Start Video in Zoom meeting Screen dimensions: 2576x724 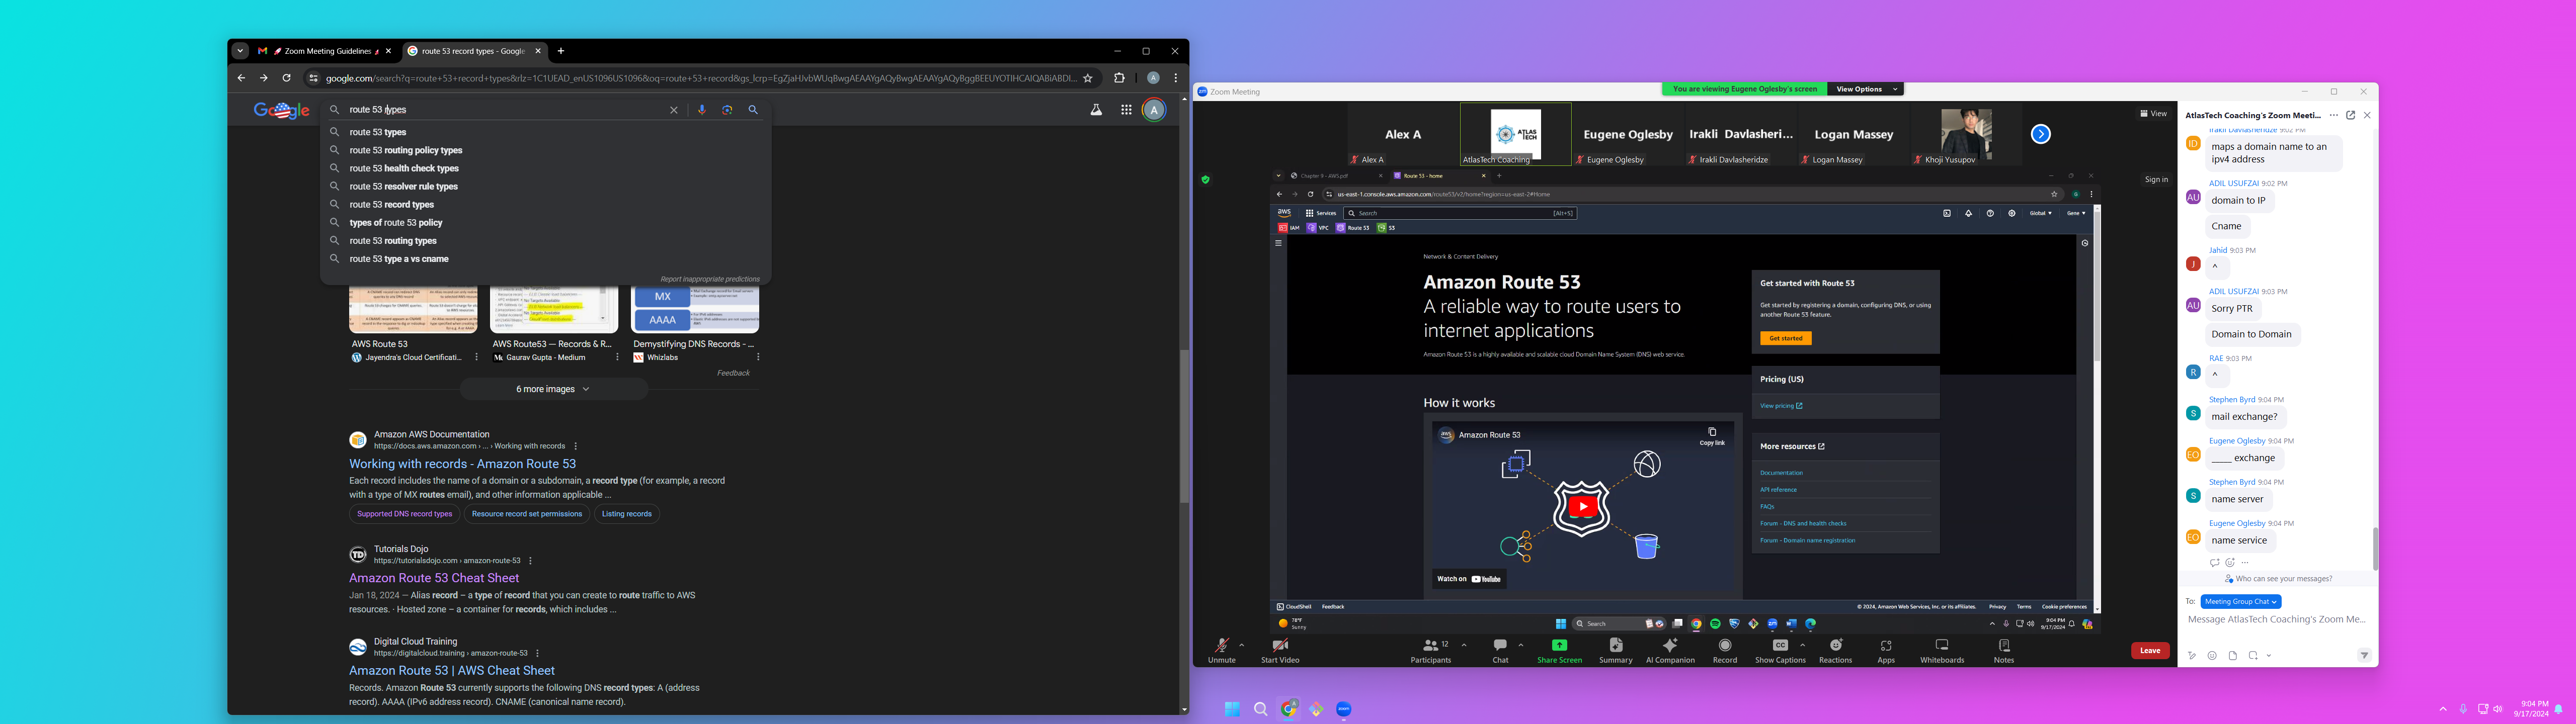coord(1279,647)
